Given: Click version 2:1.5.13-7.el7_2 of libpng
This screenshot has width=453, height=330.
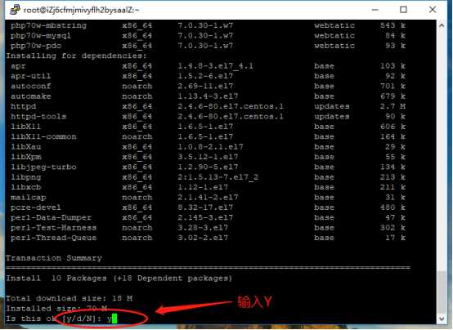Looking at the screenshot, I should tap(218, 177).
